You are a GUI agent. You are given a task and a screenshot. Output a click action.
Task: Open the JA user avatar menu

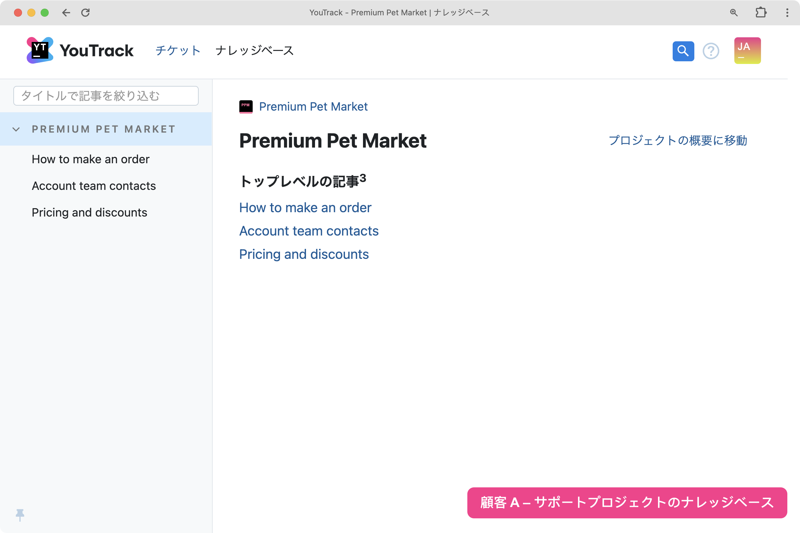point(747,50)
